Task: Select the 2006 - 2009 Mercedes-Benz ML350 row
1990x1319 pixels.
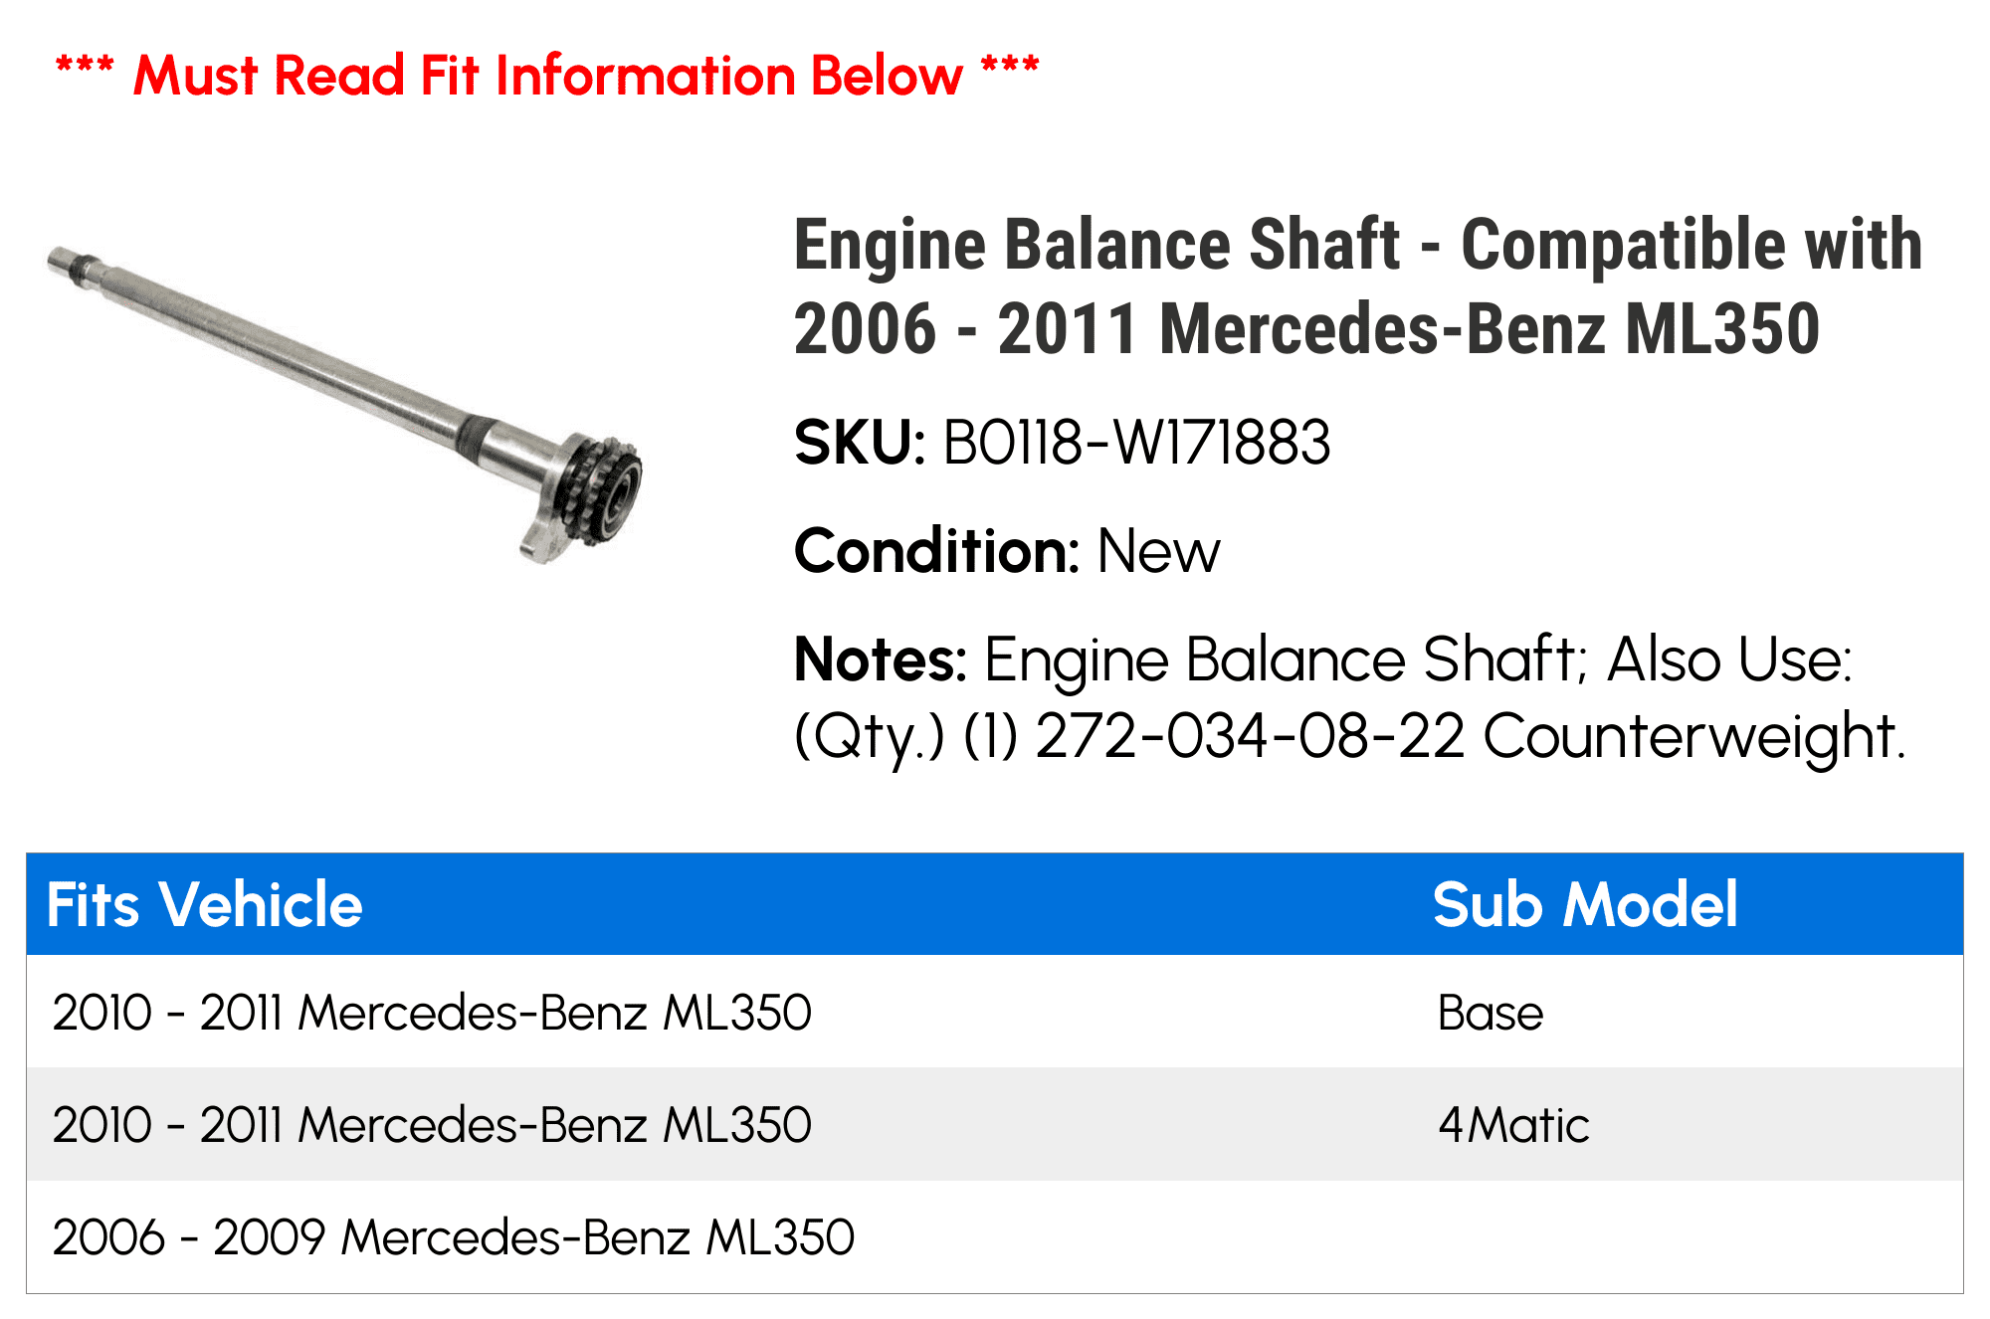Action: [995, 1236]
